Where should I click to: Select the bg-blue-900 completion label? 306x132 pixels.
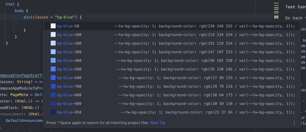point(69,104)
